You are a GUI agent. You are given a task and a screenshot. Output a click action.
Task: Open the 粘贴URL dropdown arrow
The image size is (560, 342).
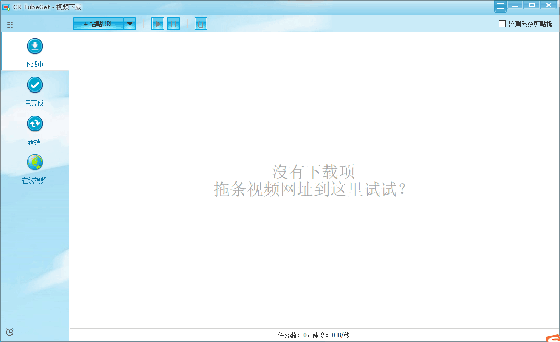130,23
